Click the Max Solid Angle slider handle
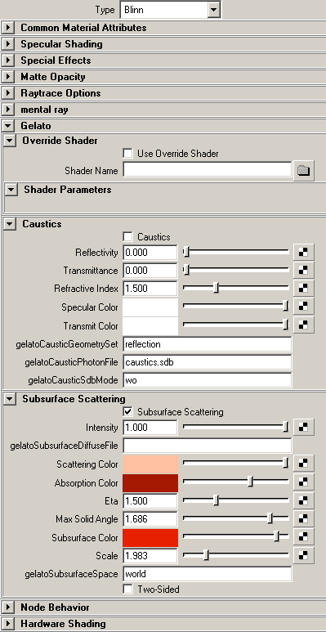This screenshot has width=326, height=632. (270, 518)
